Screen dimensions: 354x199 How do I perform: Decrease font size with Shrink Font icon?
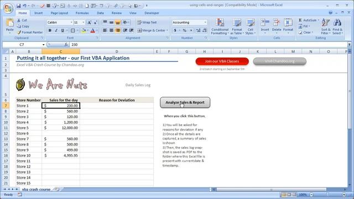tap(96, 22)
